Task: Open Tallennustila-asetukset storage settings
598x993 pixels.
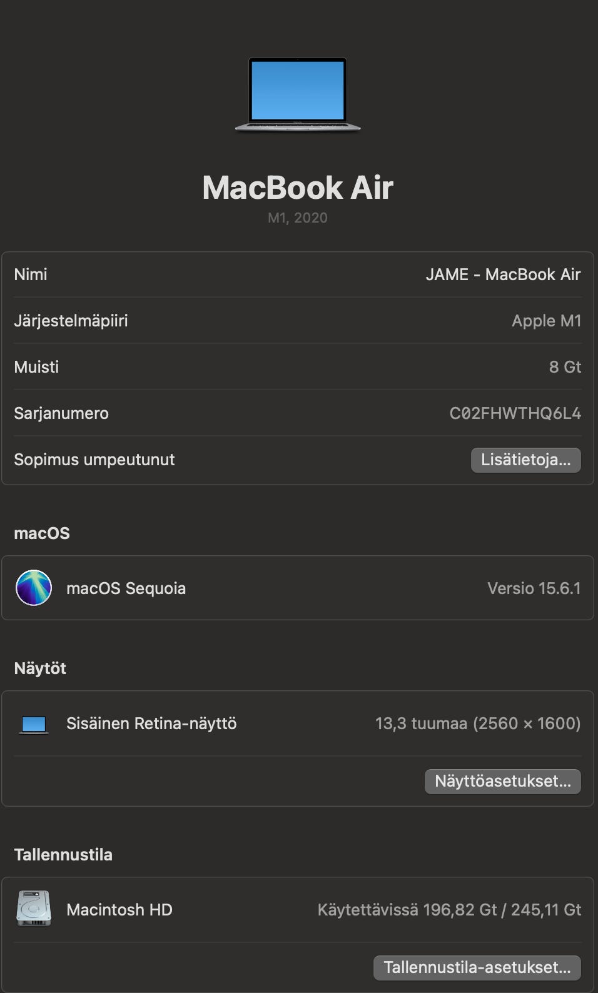Action: (x=477, y=968)
